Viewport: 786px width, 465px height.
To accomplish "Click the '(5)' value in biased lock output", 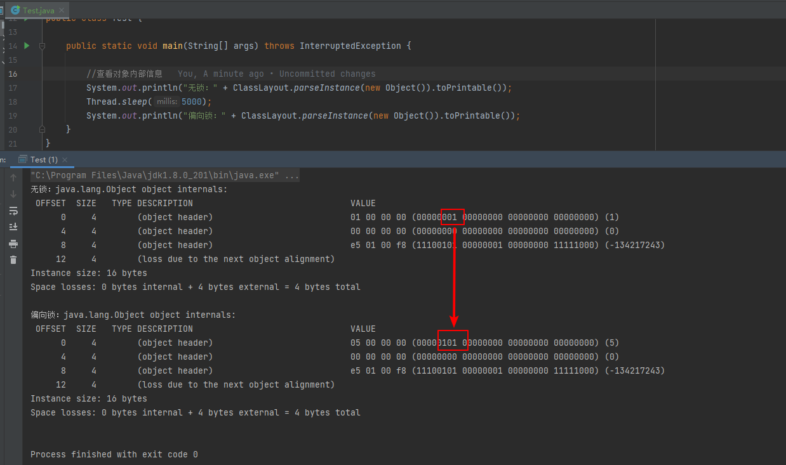I will [612, 343].
